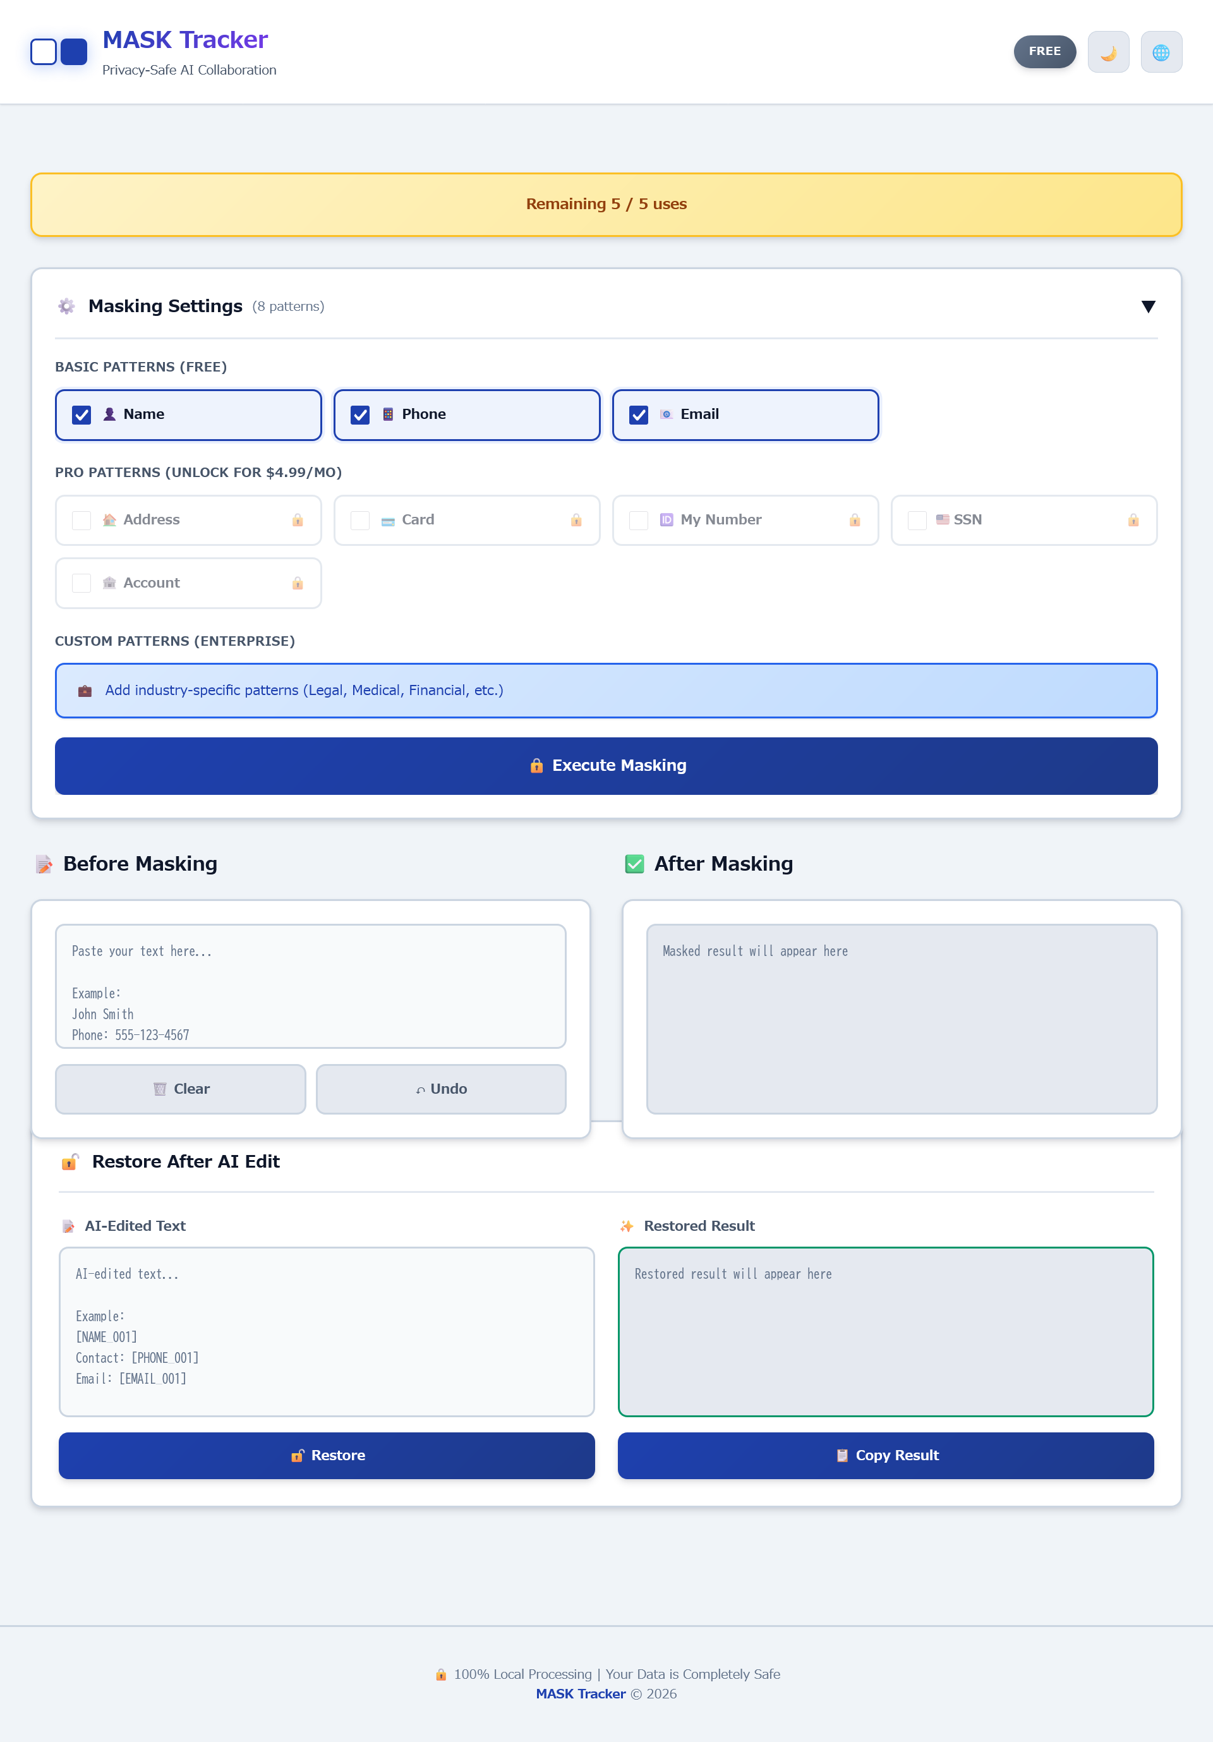Viewport: 1213px width, 1742px height.
Task: Click lock icon on the Card pattern
Action: (x=576, y=520)
